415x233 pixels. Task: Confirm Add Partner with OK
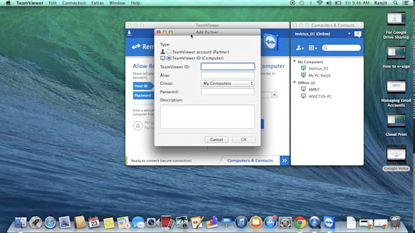tap(244, 140)
